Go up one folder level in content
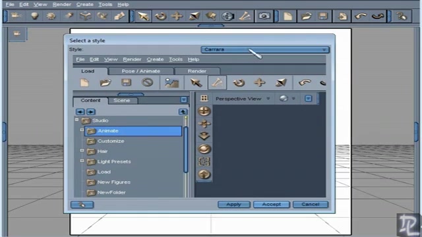Viewport: 422px width, 237px height. 183,112
